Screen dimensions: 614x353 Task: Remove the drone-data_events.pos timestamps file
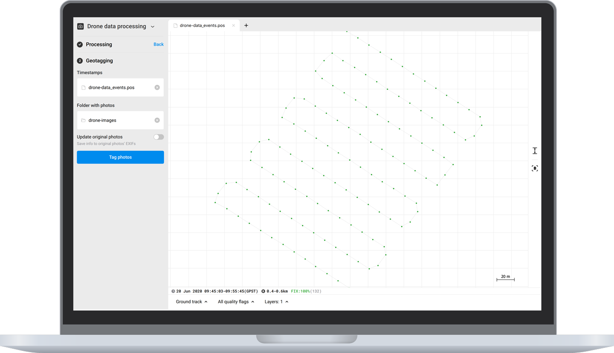click(157, 87)
